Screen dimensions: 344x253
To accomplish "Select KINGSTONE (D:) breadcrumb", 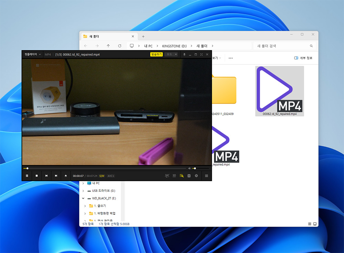I will (174, 46).
